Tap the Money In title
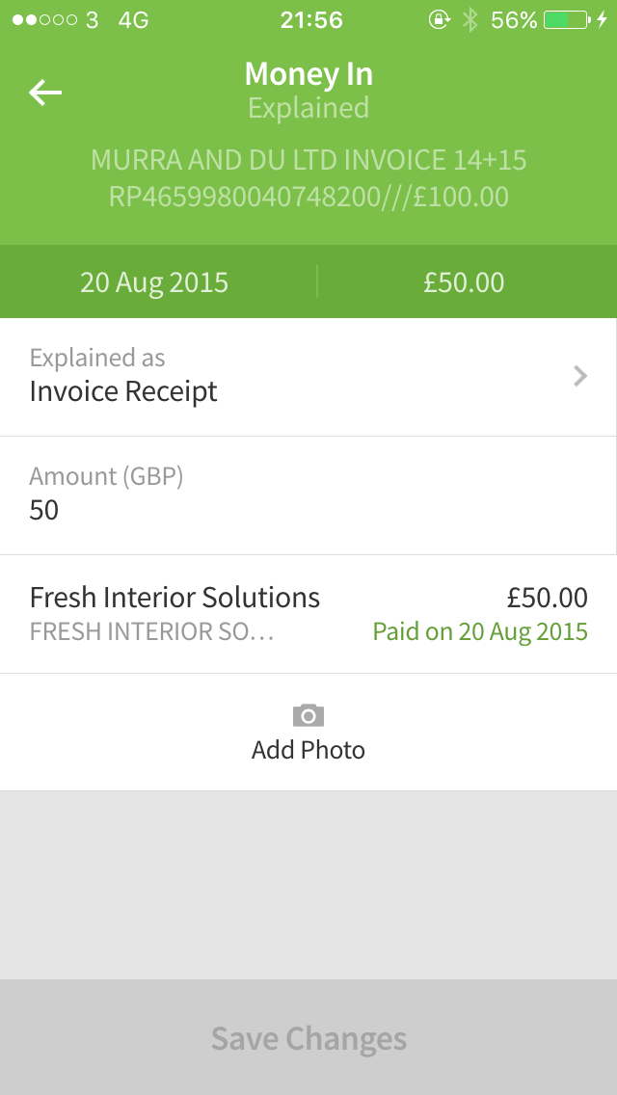617x1095 pixels. pyautogui.click(x=308, y=74)
